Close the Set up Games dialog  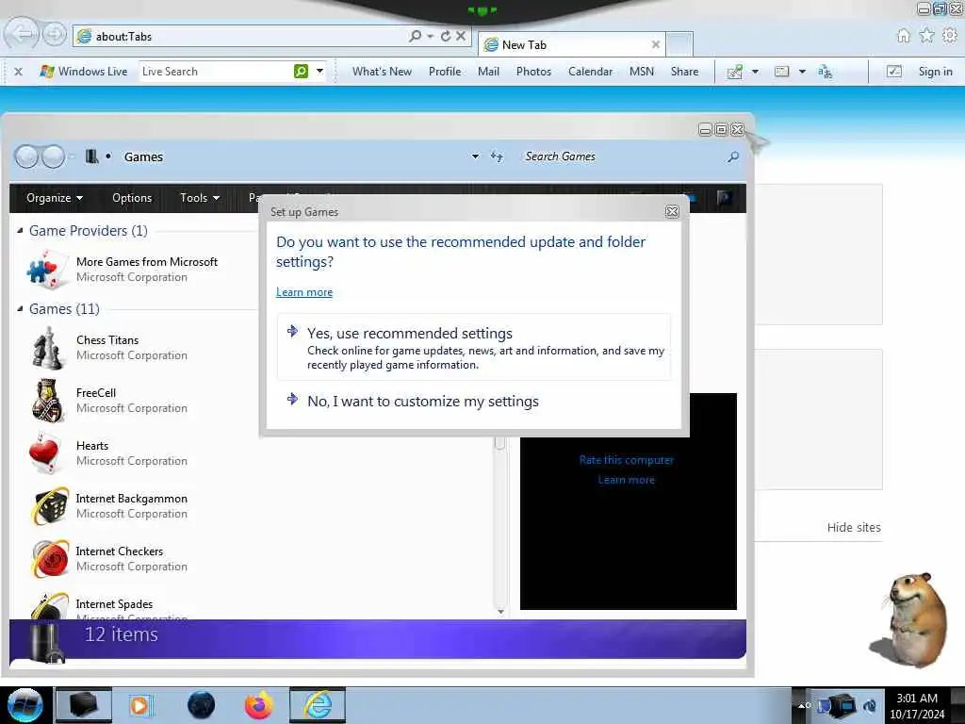672,212
